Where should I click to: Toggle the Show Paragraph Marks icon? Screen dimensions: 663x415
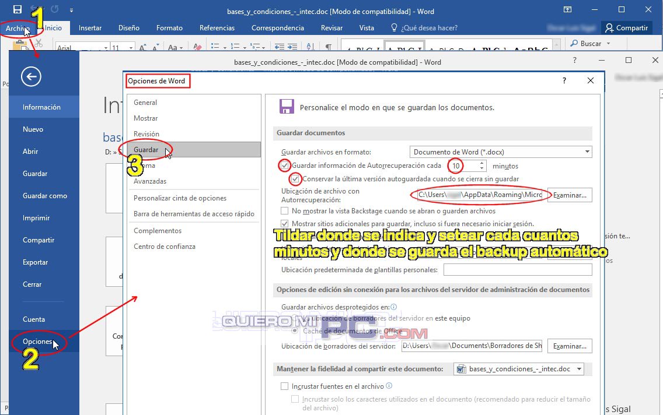click(328, 47)
